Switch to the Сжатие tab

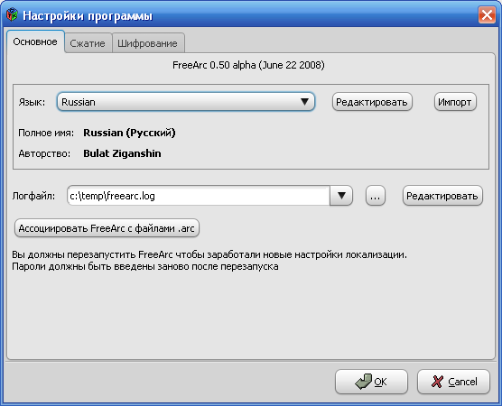pos(88,43)
